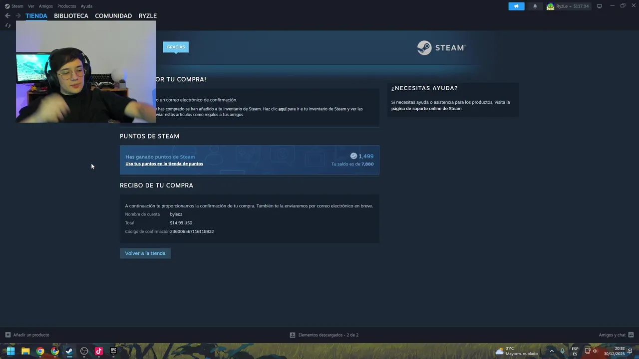Click the Añadir un producto plus icon
This screenshot has width=639, height=359.
click(x=7, y=335)
